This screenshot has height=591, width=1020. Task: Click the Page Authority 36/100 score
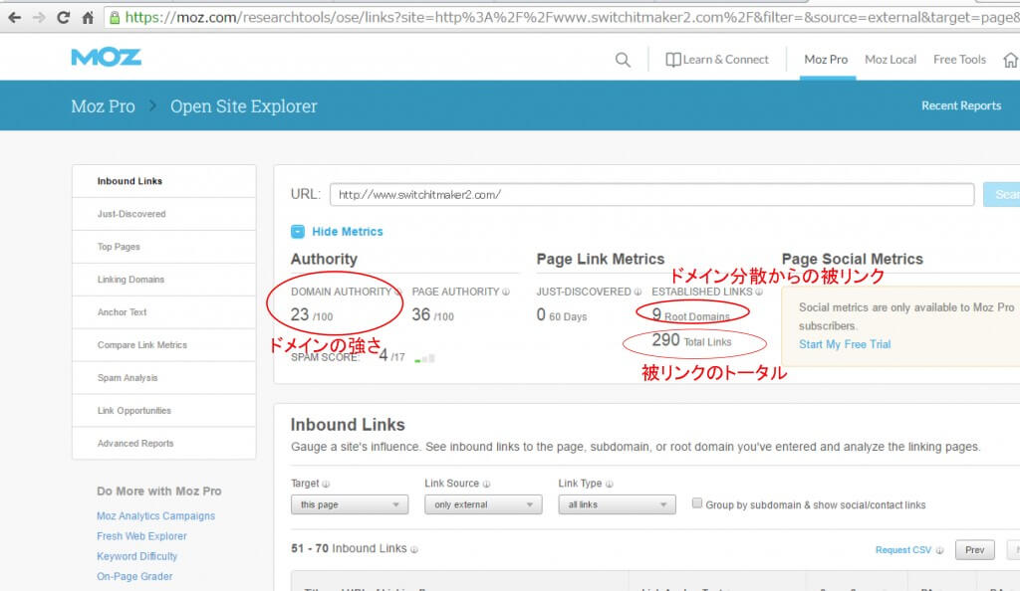[x=432, y=315]
